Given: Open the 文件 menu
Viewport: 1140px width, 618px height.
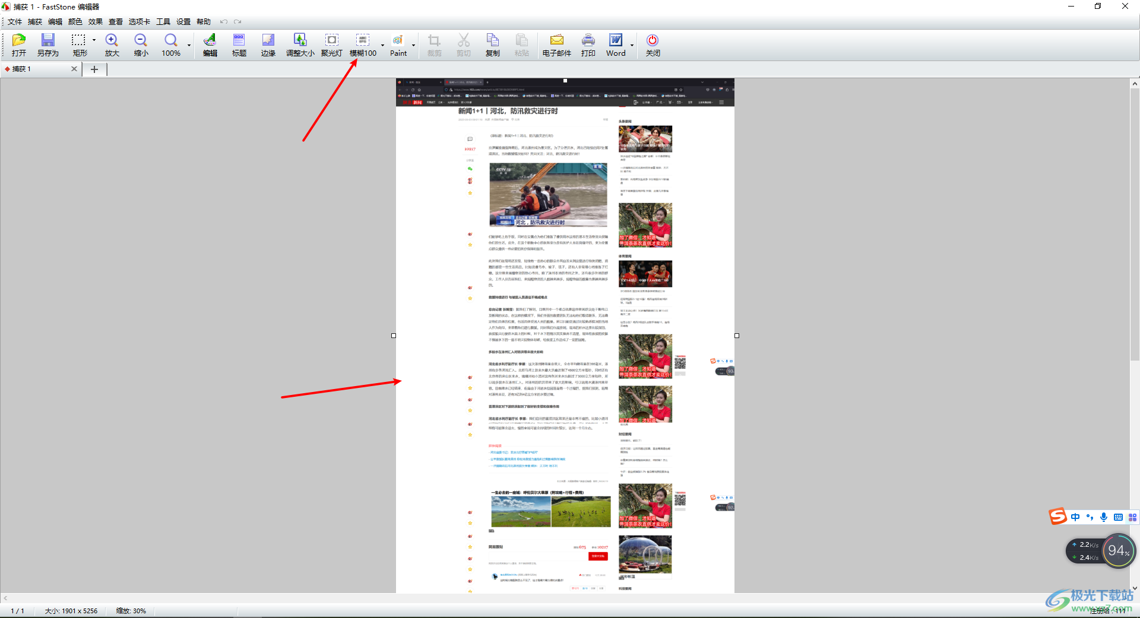Looking at the screenshot, I should (15, 22).
